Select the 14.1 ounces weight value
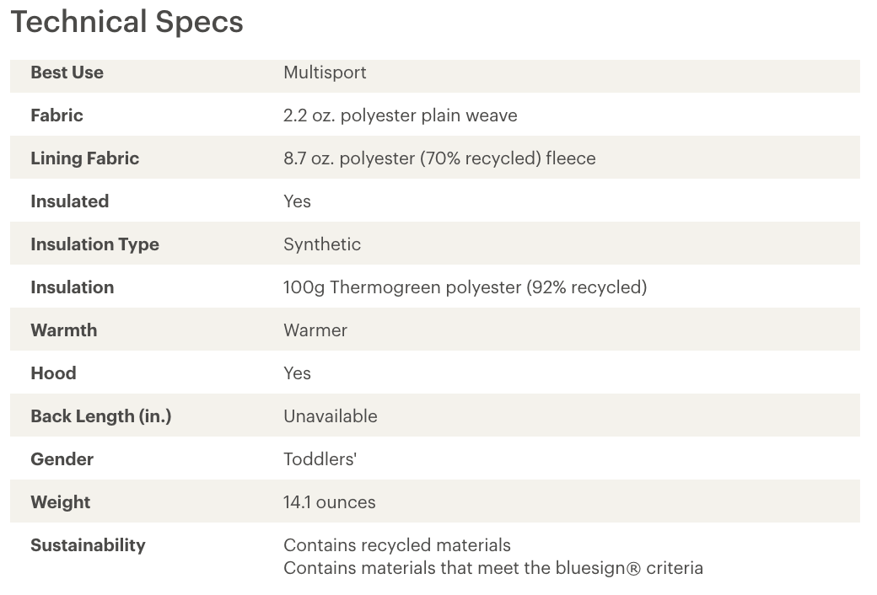 pyautogui.click(x=330, y=502)
